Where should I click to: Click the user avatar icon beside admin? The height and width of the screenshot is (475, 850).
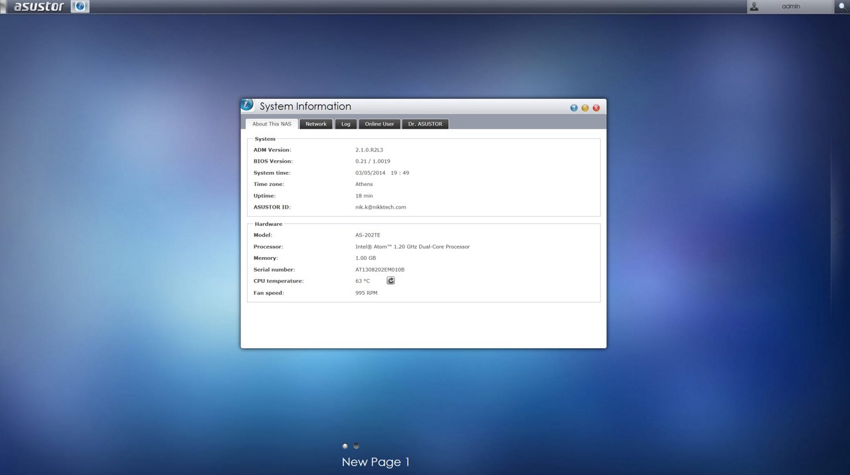pyautogui.click(x=754, y=7)
